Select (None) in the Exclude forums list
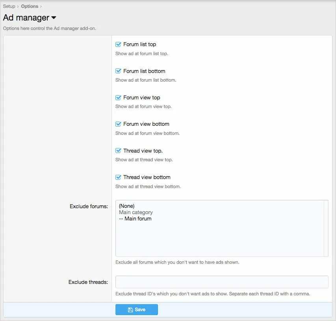 [x=127, y=206]
